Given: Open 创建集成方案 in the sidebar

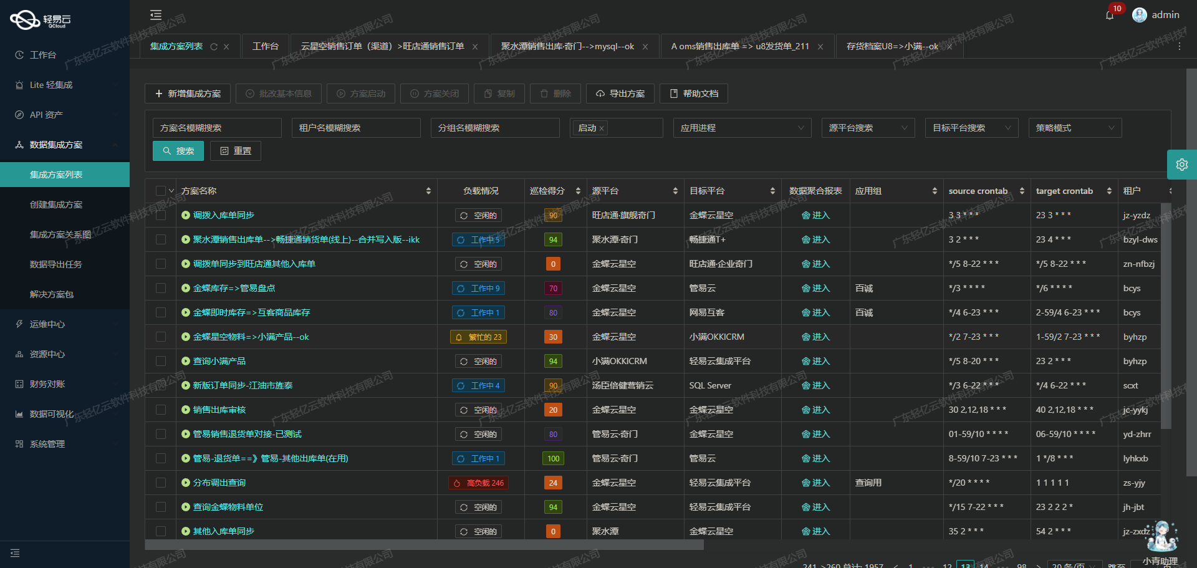Looking at the screenshot, I should 65,205.
